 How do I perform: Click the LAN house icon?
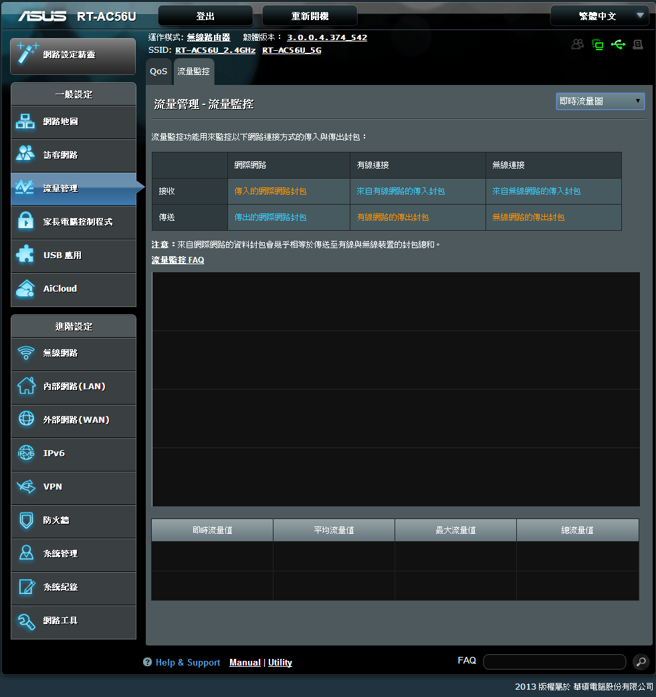pos(26,385)
